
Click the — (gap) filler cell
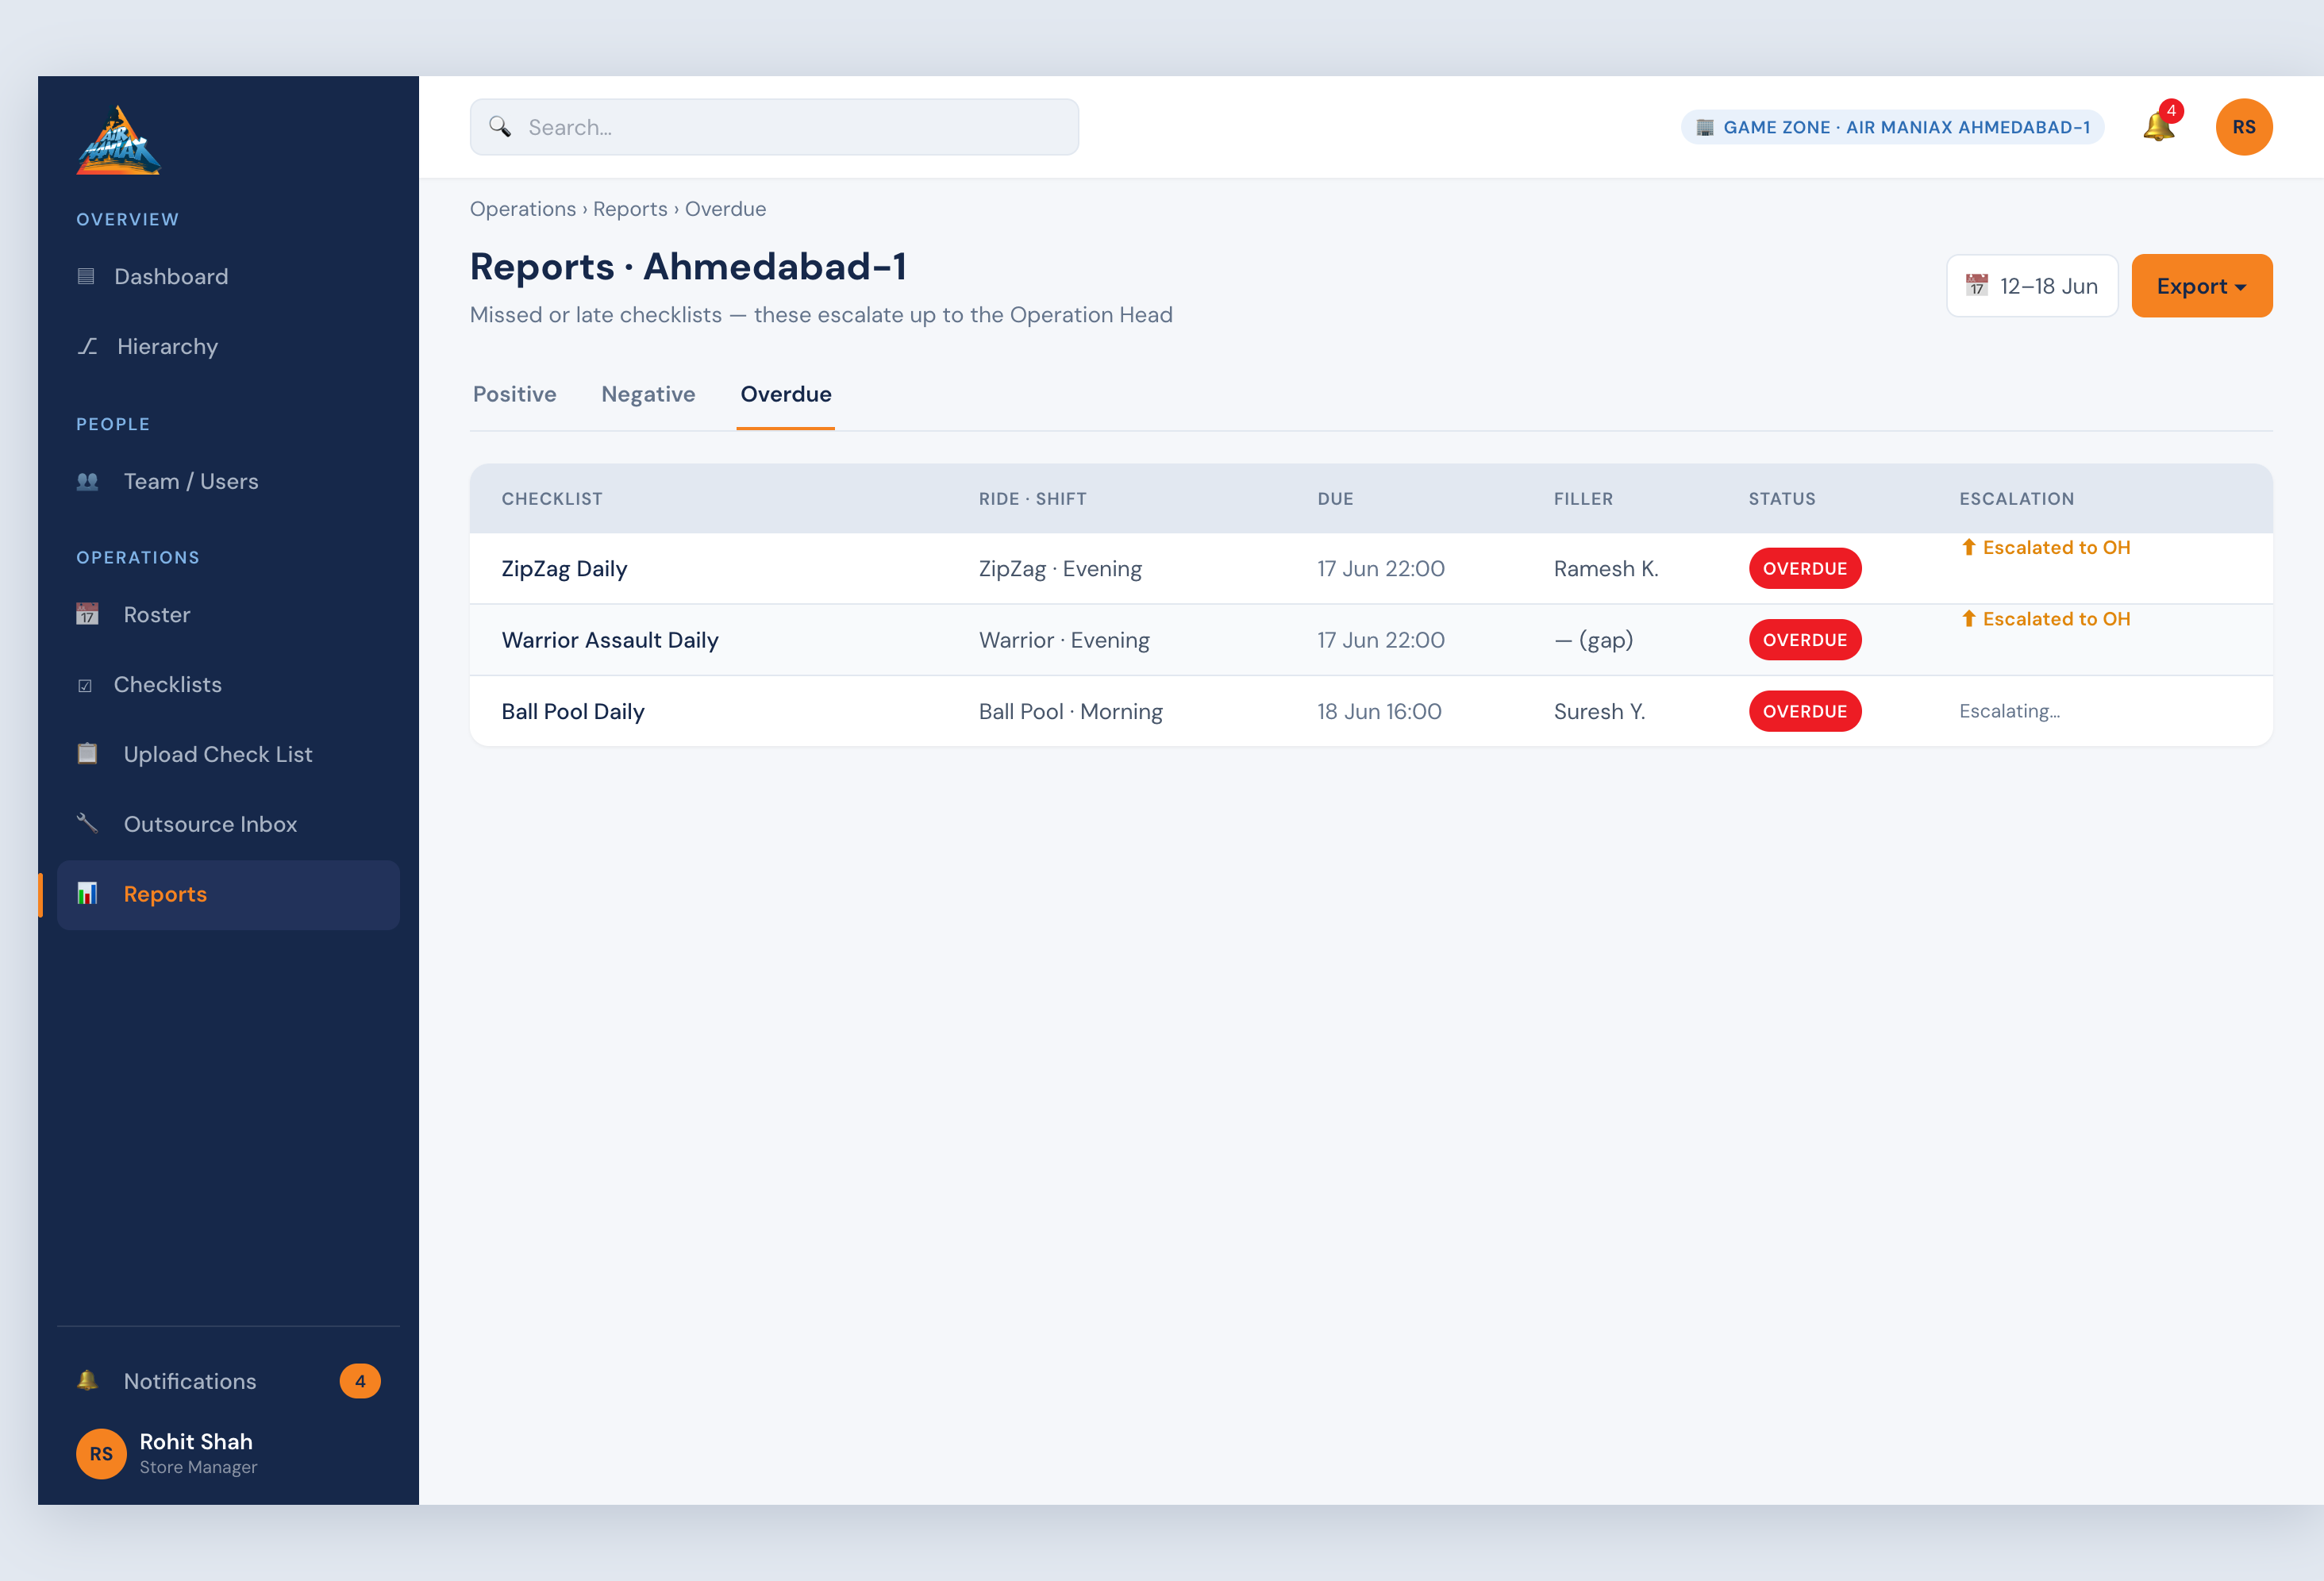pos(1593,639)
